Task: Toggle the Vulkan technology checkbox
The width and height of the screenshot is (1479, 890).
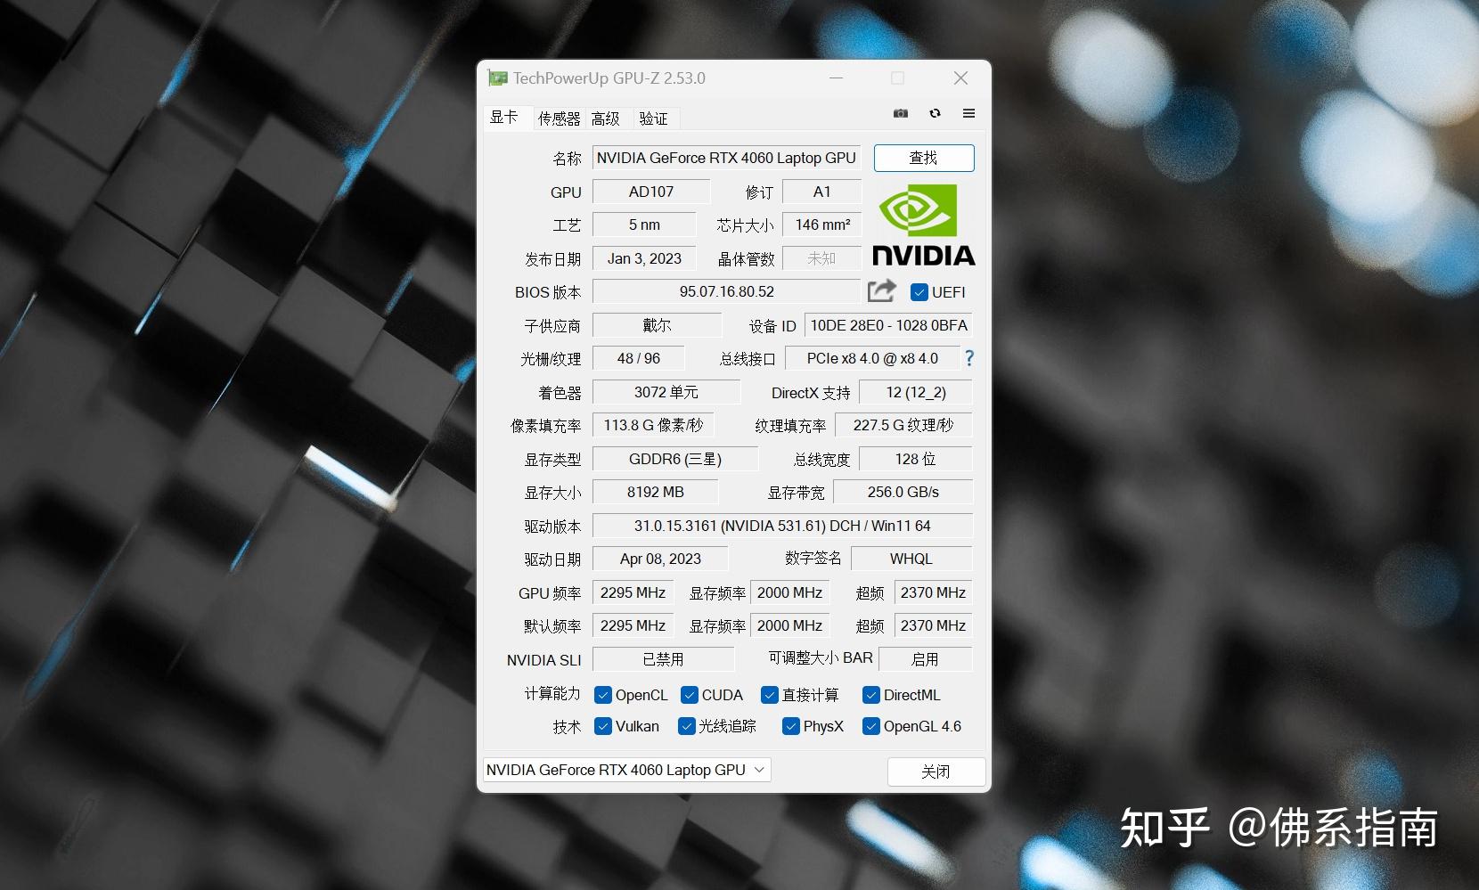Action: (x=602, y=726)
